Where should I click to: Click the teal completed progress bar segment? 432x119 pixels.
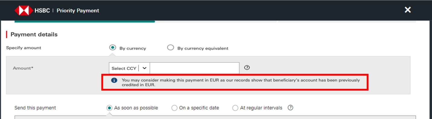(85, 21)
